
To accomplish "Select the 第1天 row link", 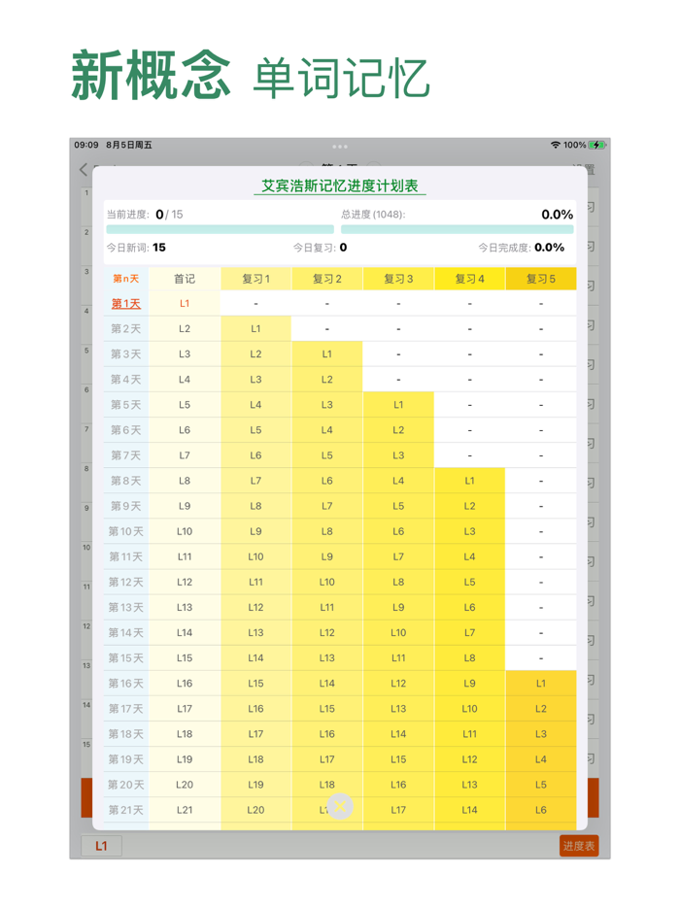I will 125,303.
